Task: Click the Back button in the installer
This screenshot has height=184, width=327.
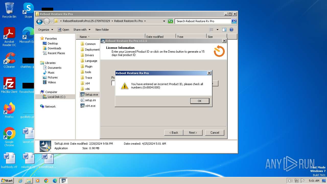Action: 174,133
